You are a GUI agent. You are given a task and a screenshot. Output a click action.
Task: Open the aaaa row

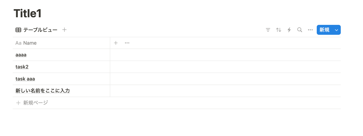pos(21,55)
